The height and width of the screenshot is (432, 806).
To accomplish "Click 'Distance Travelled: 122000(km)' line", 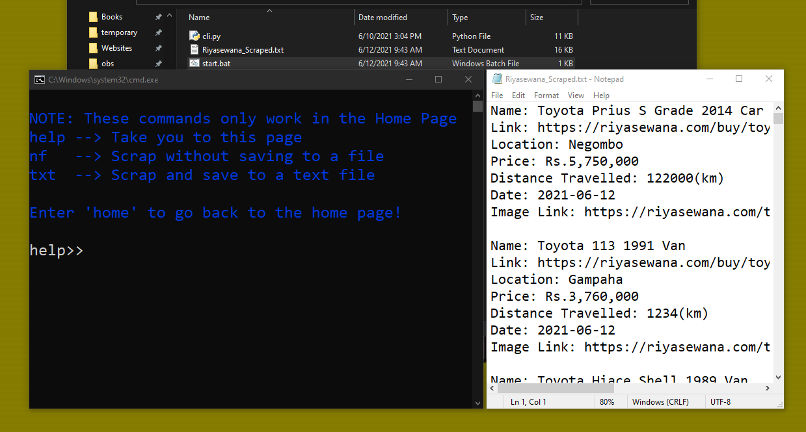I will [608, 178].
